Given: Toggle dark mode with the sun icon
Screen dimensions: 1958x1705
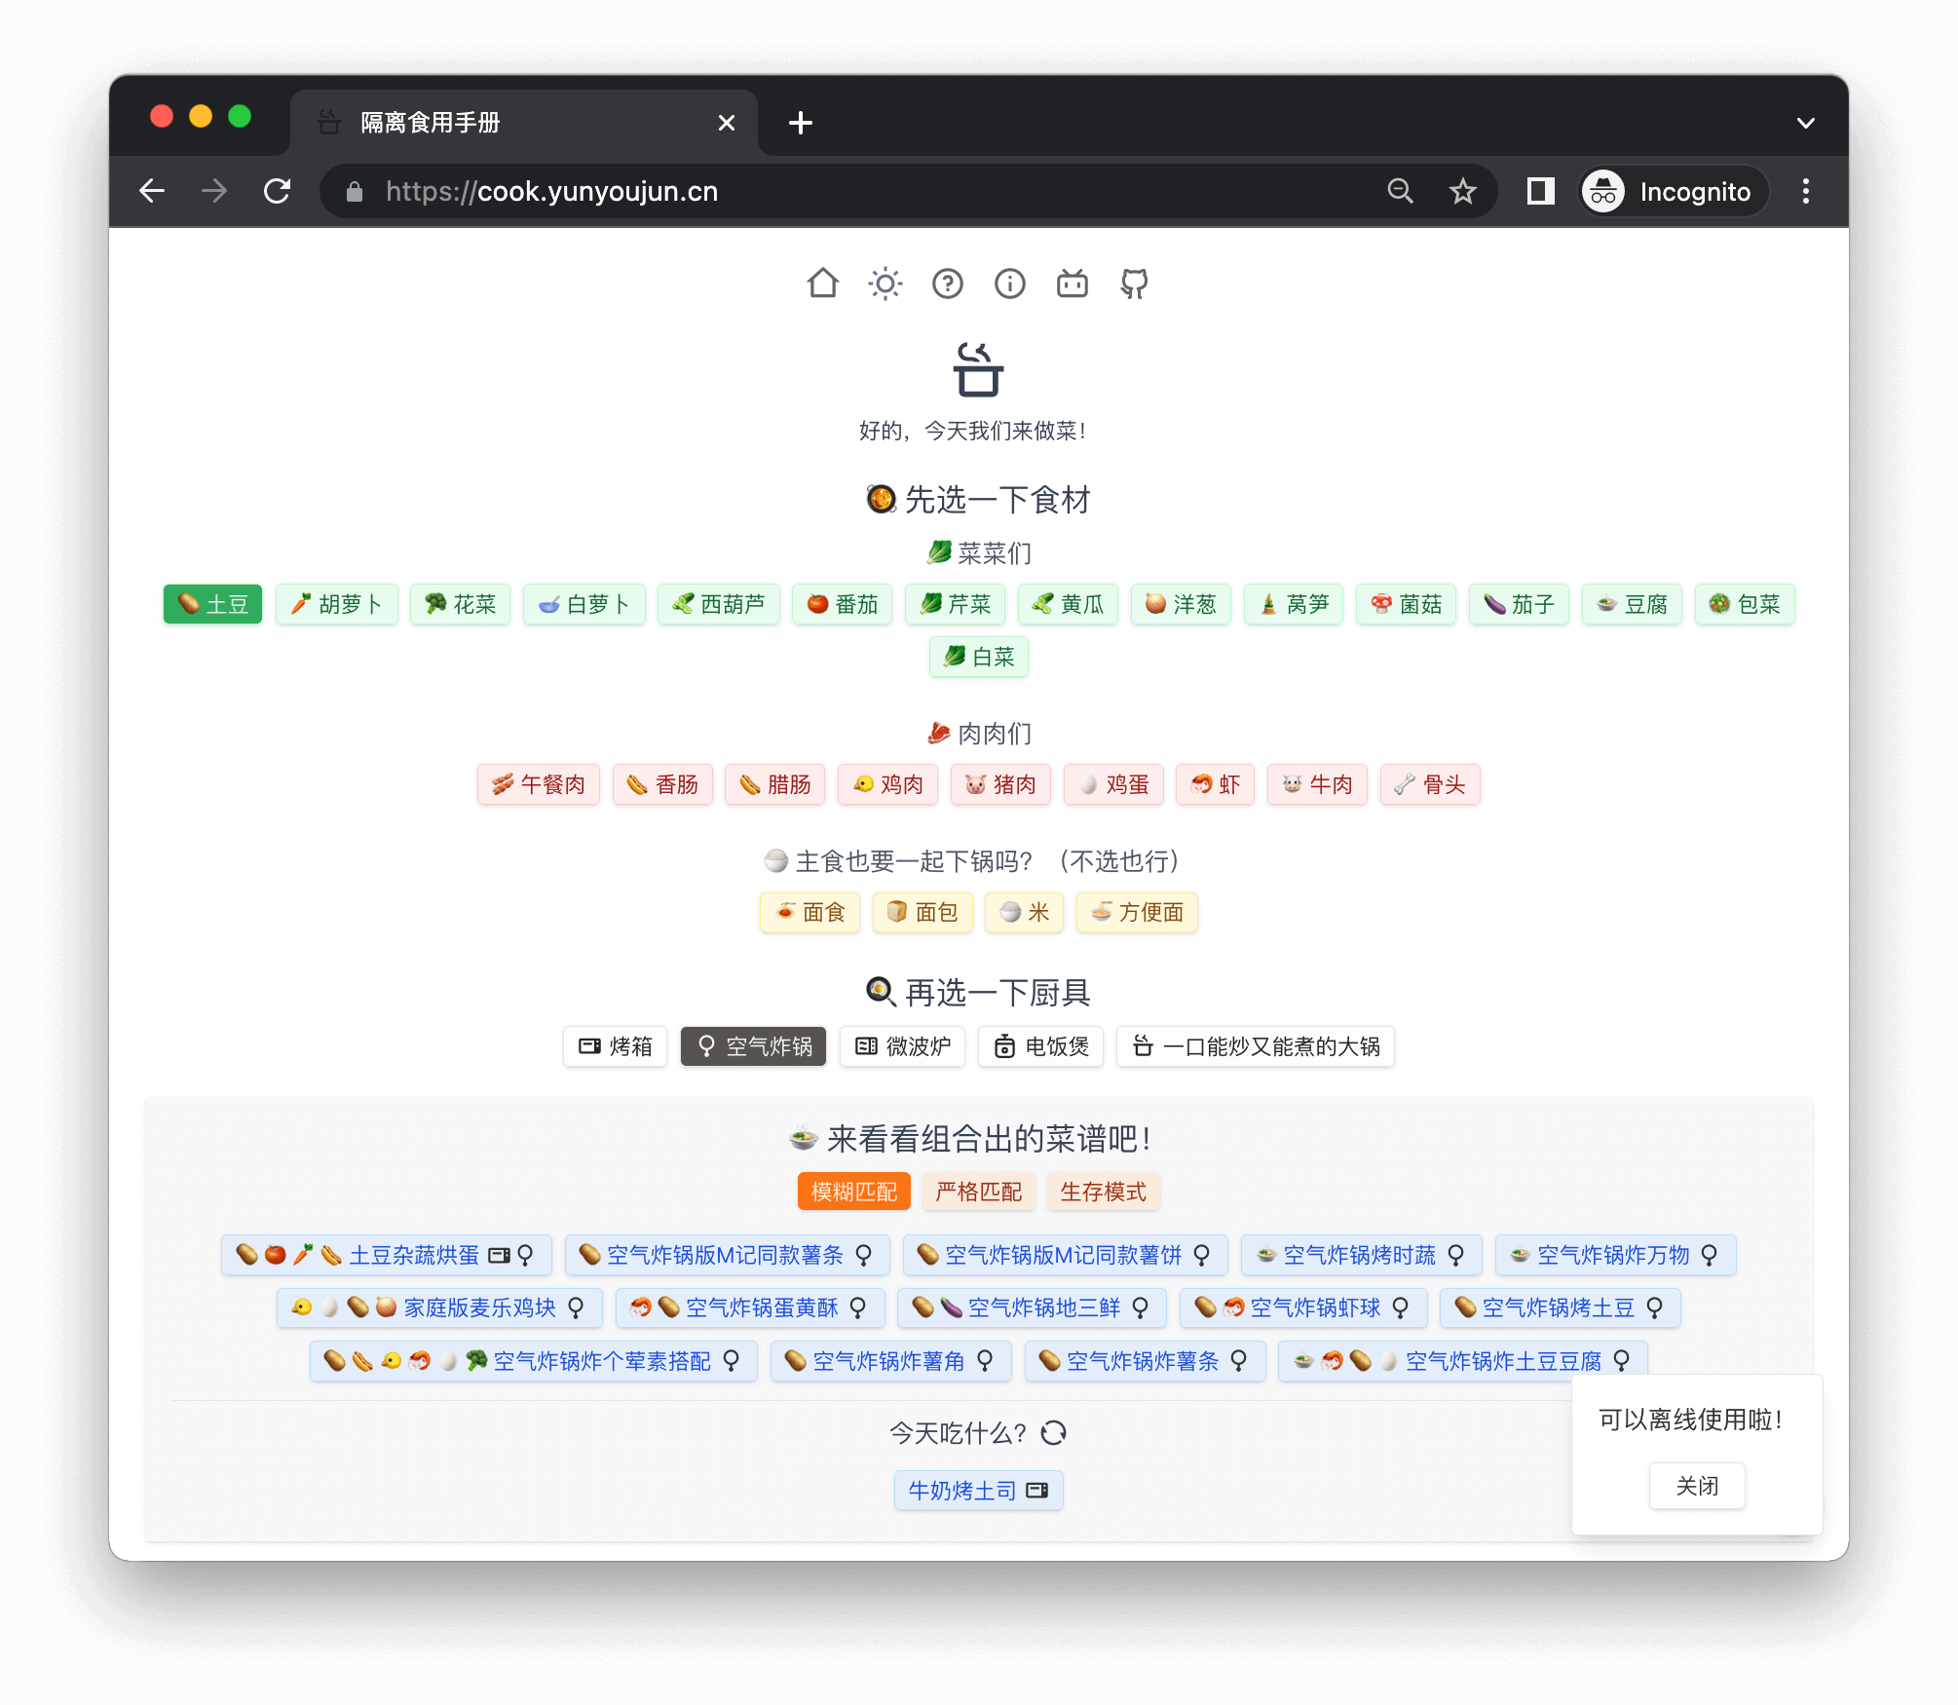Looking at the screenshot, I should click(x=885, y=284).
